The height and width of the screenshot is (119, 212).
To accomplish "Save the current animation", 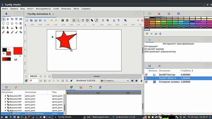I will [x=36, y=20].
